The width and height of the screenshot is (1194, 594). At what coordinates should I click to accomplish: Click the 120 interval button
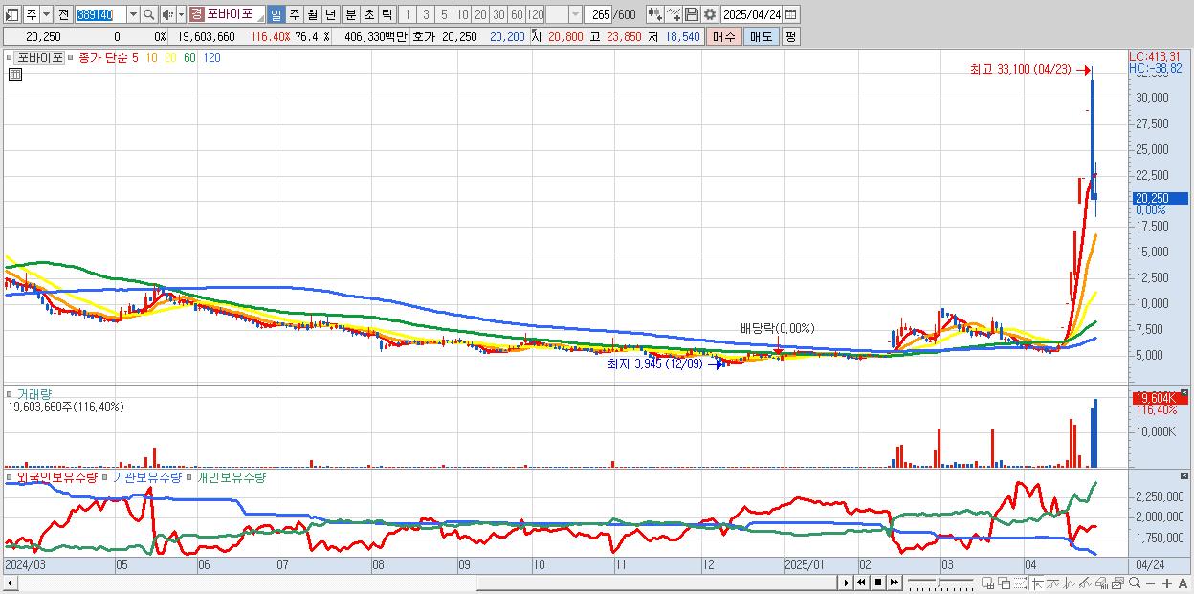(x=535, y=14)
